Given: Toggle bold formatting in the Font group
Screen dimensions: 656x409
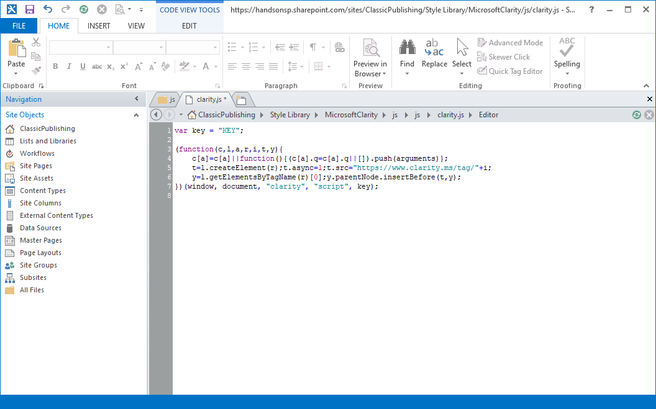Looking at the screenshot, I should (55, 66).
